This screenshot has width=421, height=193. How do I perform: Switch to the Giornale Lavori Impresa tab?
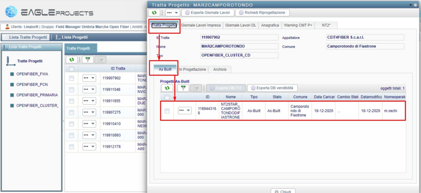[x=201, y=25]
